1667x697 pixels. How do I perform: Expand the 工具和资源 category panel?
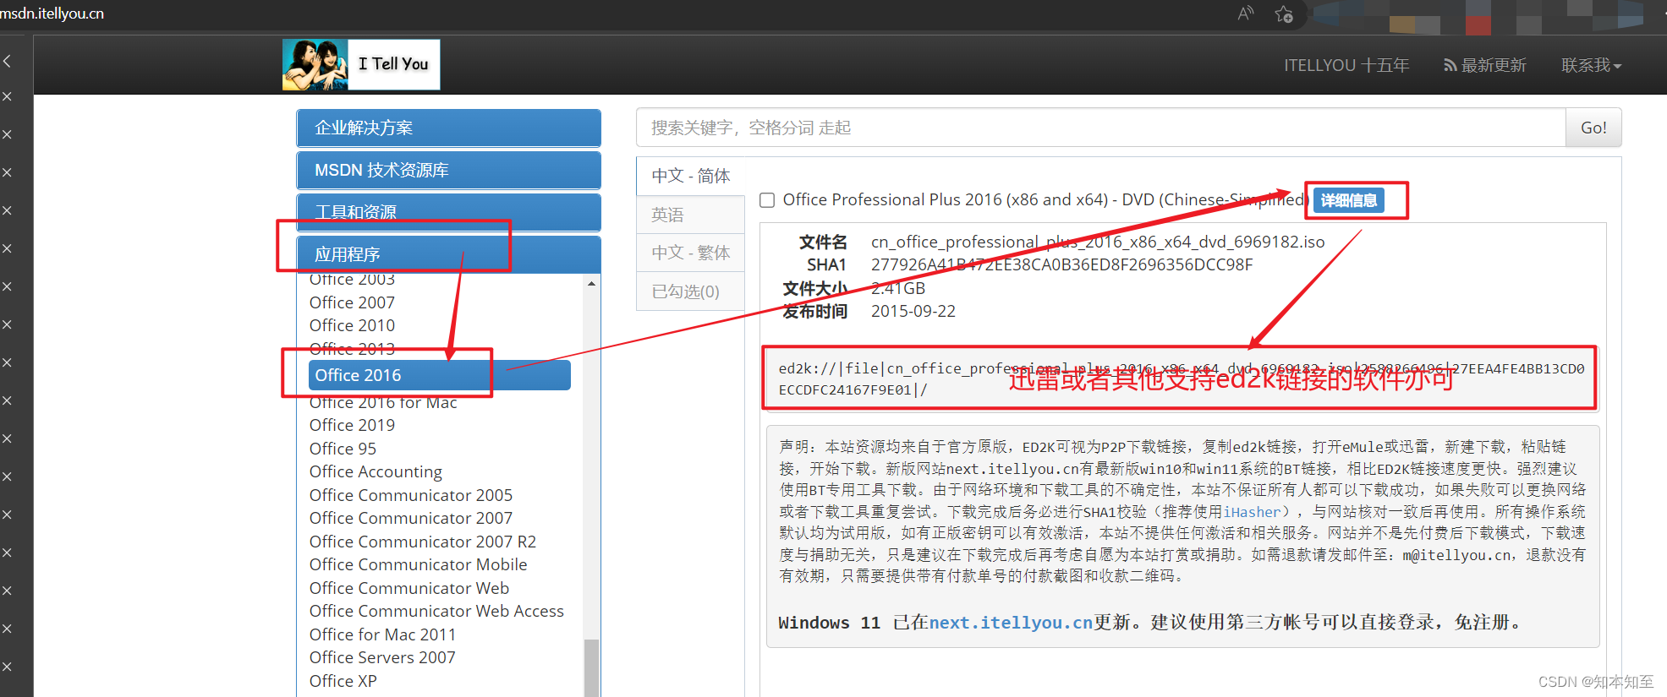coord(448,212)
